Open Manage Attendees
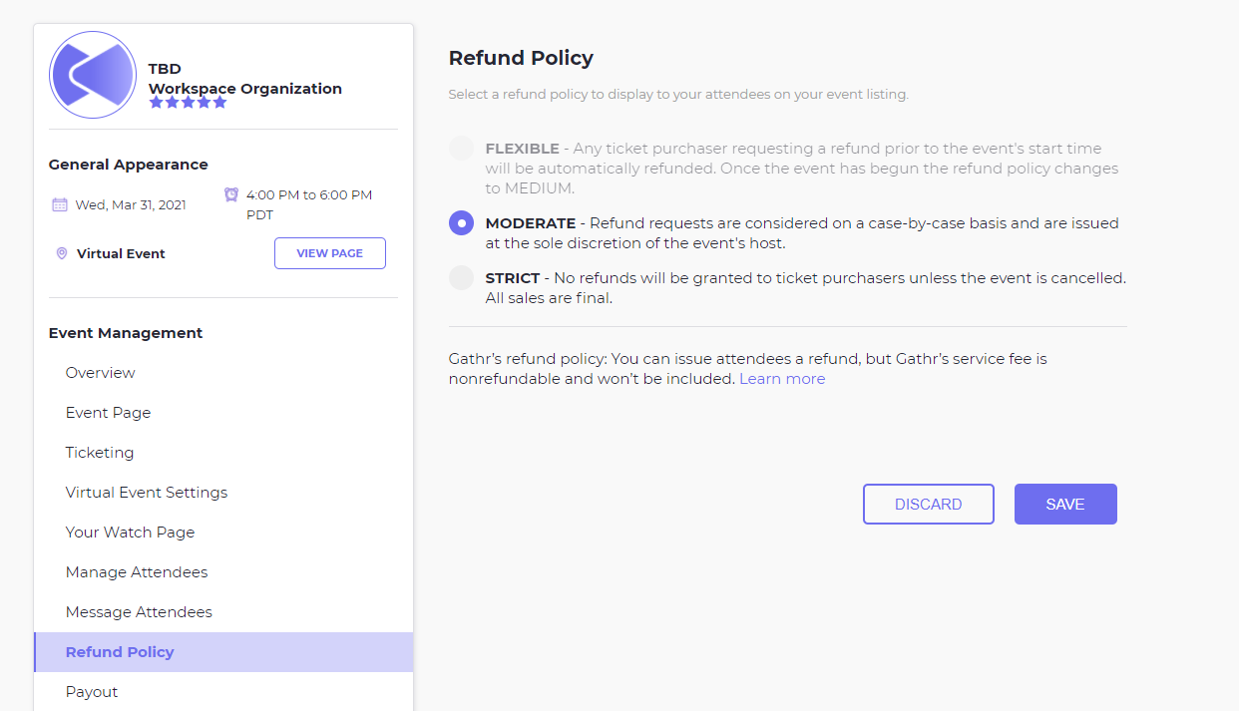 137,572
